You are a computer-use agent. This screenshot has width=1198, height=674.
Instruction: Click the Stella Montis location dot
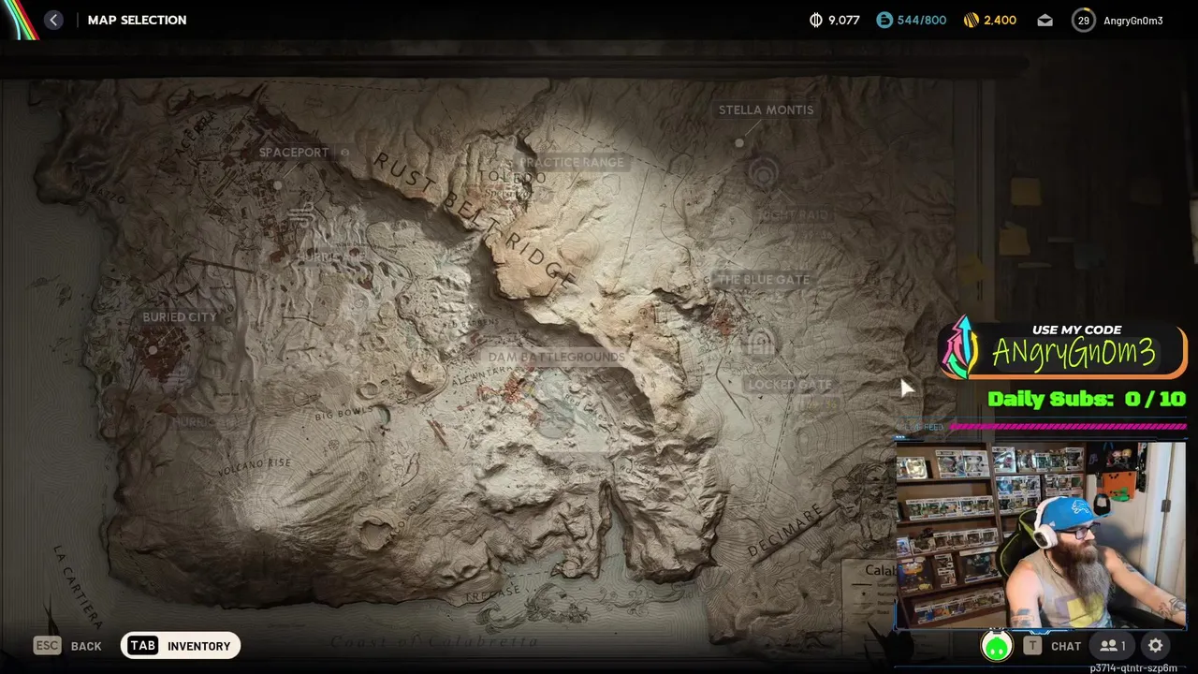click(x=739, y=143)
